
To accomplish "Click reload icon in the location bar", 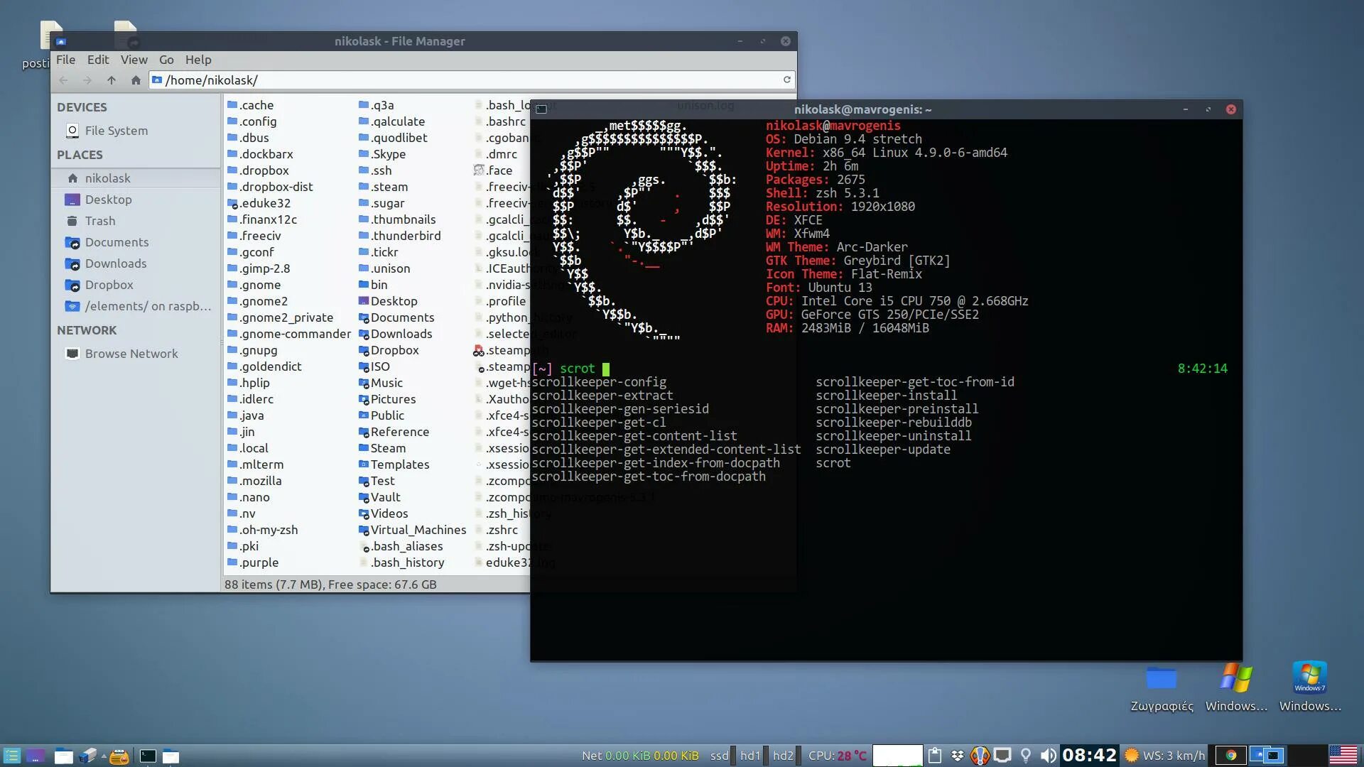I will click(x=786, y=80).
